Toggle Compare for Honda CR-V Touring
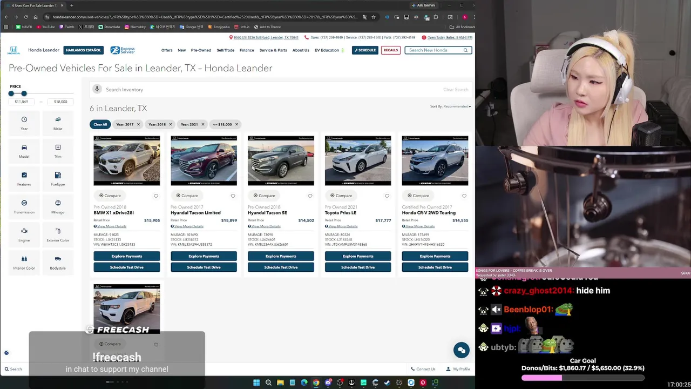This screenshot has width=691, height=389. pyautogui.click(x=418, y=196)
